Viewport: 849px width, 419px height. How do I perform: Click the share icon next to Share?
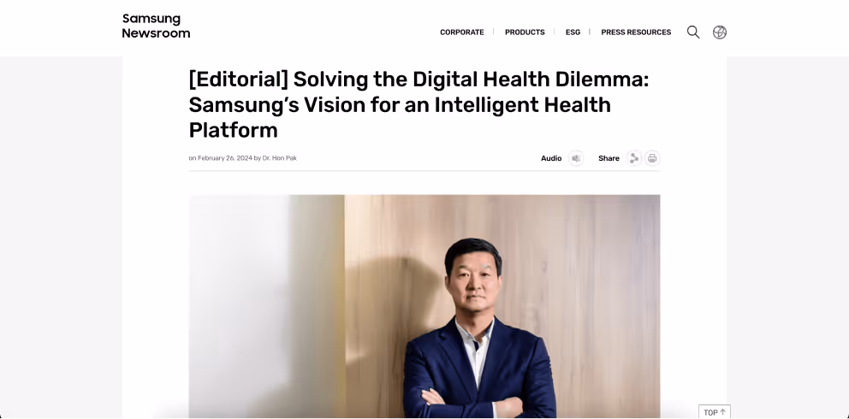point(634,158)
